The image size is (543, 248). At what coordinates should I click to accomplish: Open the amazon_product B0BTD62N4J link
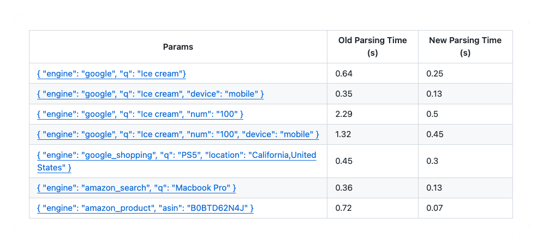click(145, 208)
